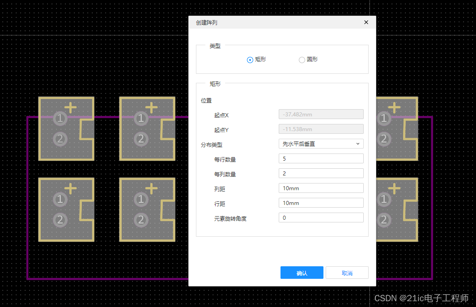Click the 分布类型 label
Viewport: 476px width, 307px height.
click(212, 145)
